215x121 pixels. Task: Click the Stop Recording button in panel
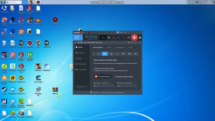pos(102,77)
